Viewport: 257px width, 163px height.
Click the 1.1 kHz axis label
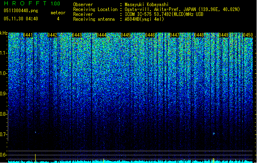pos(4,53)
